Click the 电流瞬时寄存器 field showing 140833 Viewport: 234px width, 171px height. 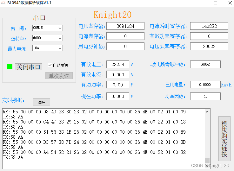point(209,26)
